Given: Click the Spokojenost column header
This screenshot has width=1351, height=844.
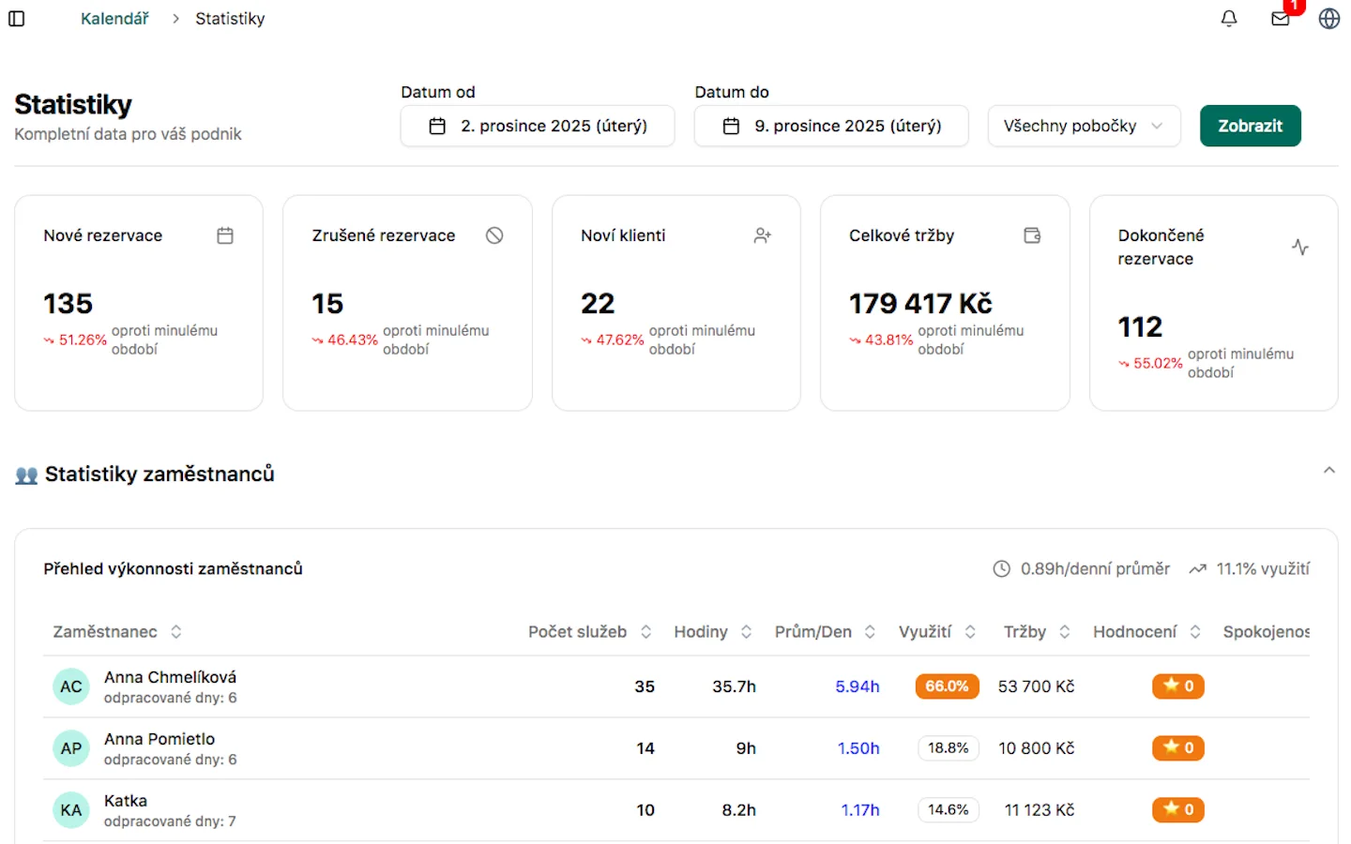Looking at the screenshot, I should (x=1266, y=632).
